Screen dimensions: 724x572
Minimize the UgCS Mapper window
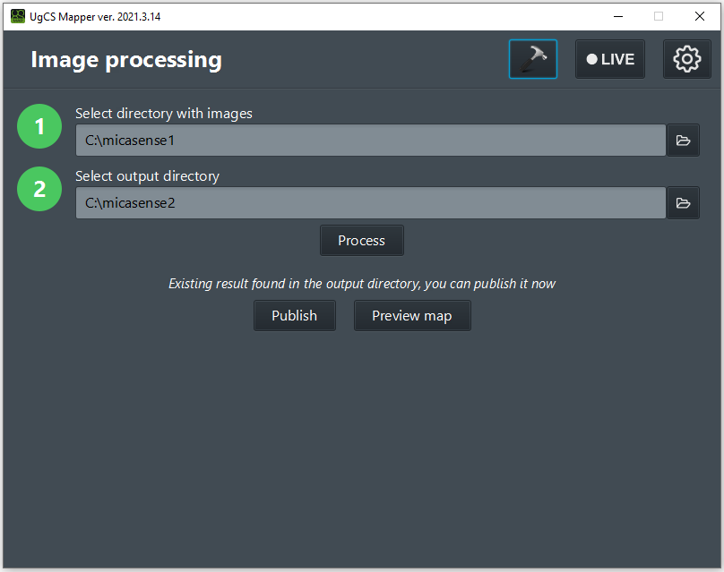tap(617, 17)
